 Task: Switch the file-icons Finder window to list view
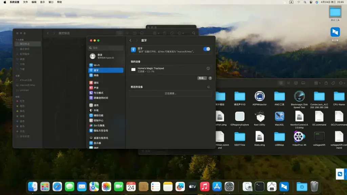tap(288, 83)
